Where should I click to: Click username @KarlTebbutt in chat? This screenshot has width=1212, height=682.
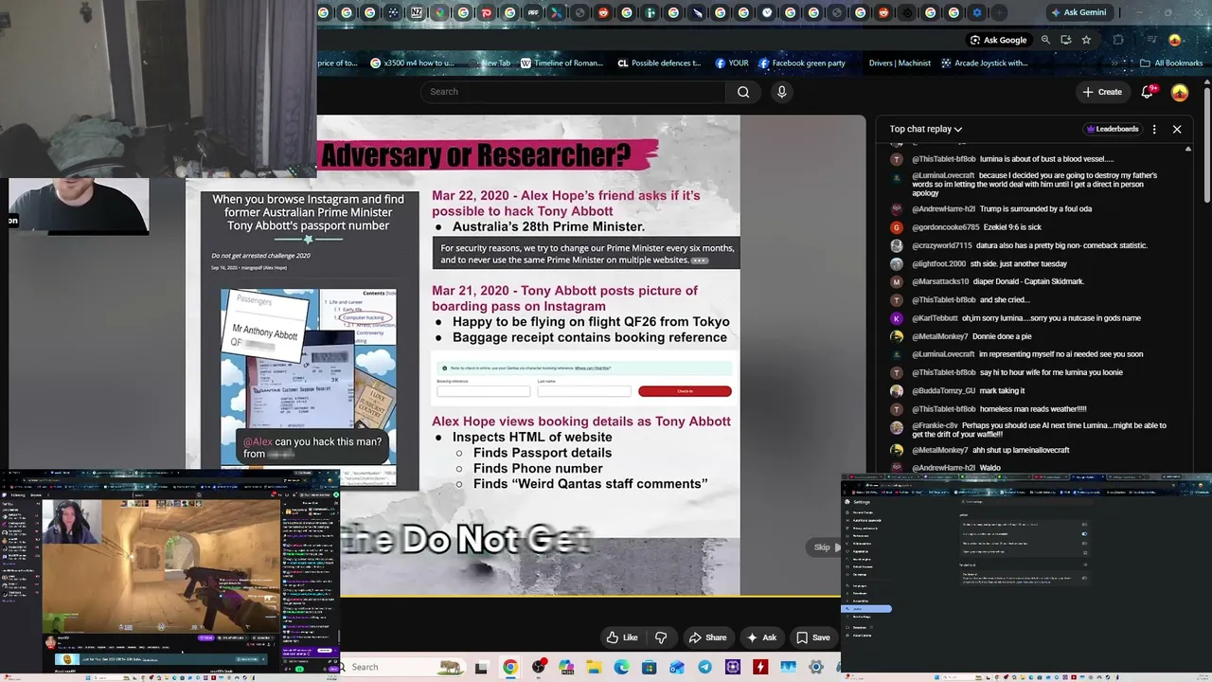tap(936, 318)
